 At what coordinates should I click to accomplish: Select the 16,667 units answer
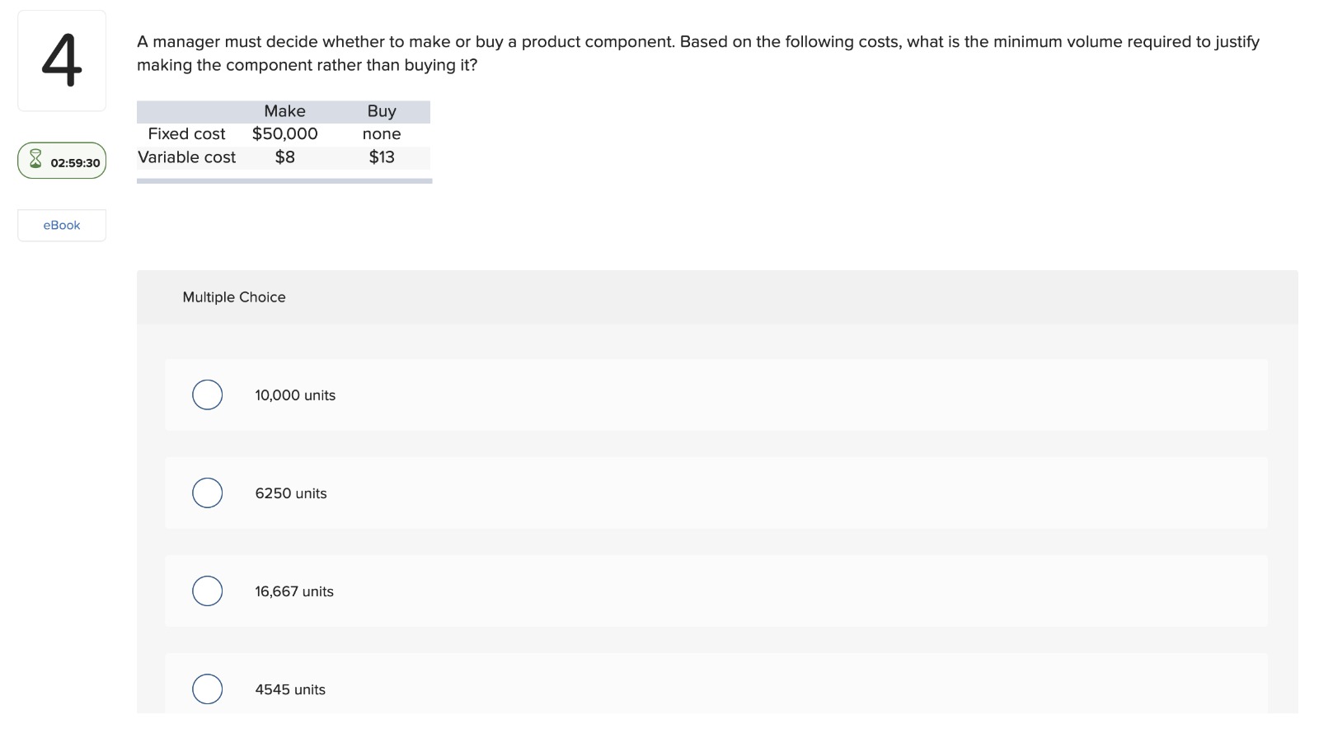tap(207, 591)
